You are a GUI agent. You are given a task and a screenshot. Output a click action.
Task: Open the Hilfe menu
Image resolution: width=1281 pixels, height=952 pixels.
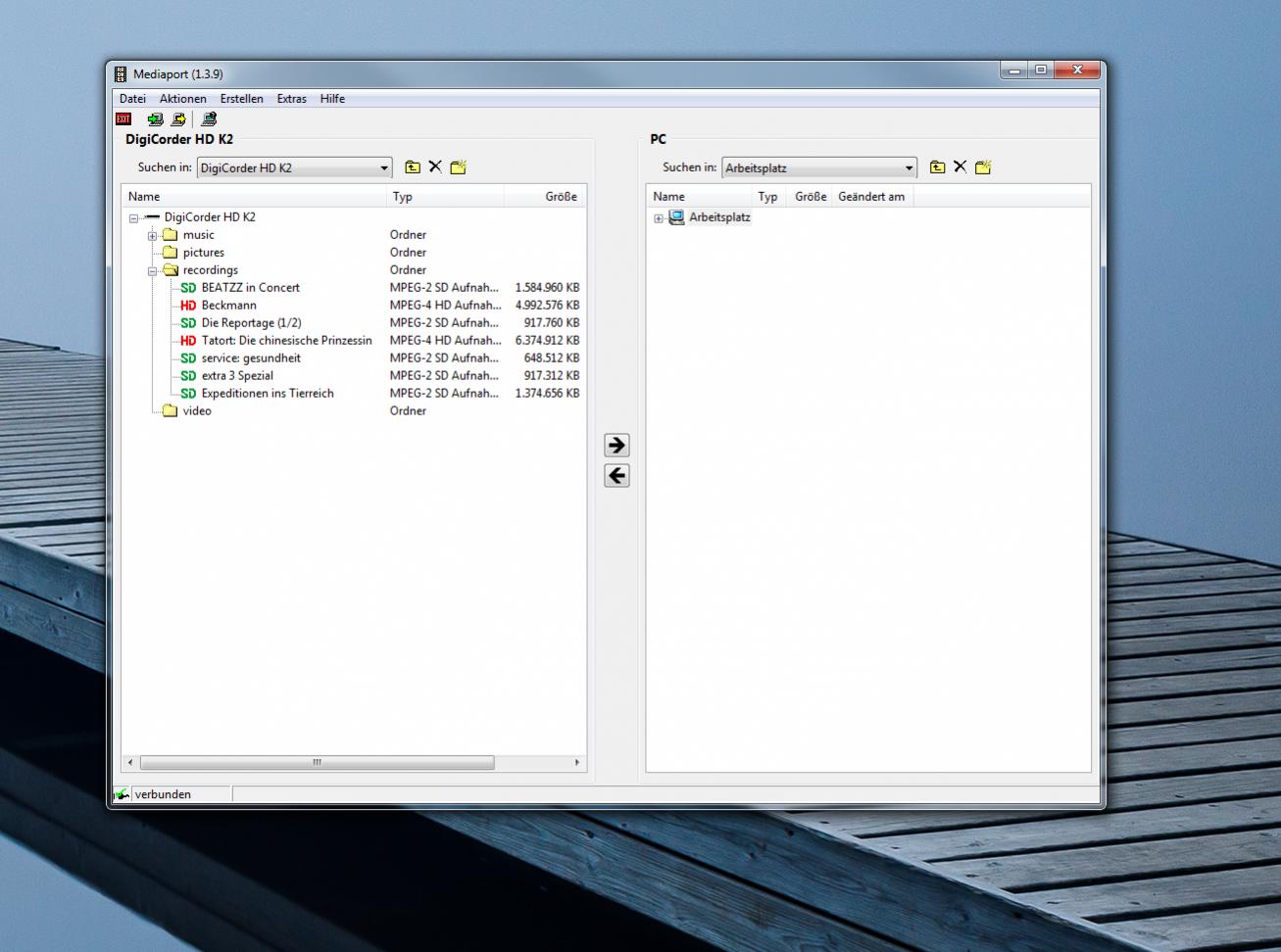[332, 99]
